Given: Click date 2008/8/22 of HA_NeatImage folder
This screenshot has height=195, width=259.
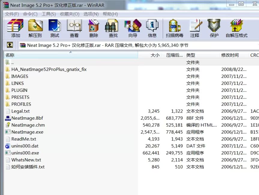Looking at the screenshot, I should (x=234, y=69).
